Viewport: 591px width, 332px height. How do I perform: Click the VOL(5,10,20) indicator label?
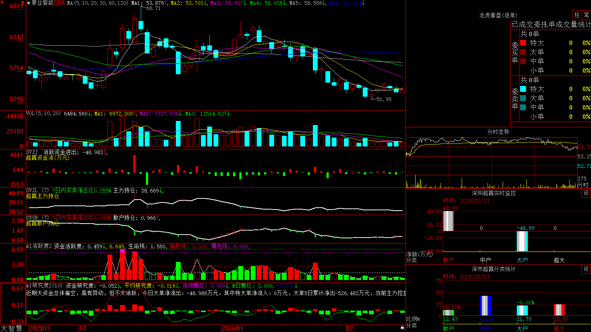43,114
